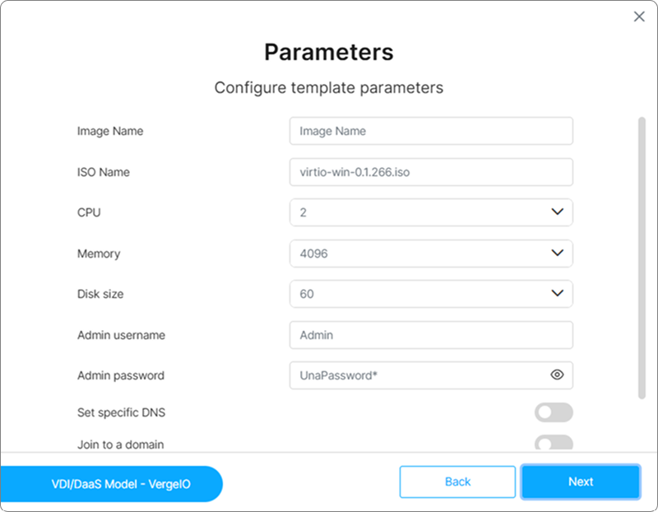658x512 pixels.
Task: Click the chevron arrow in the Memory field
Action: click(557, 254)
